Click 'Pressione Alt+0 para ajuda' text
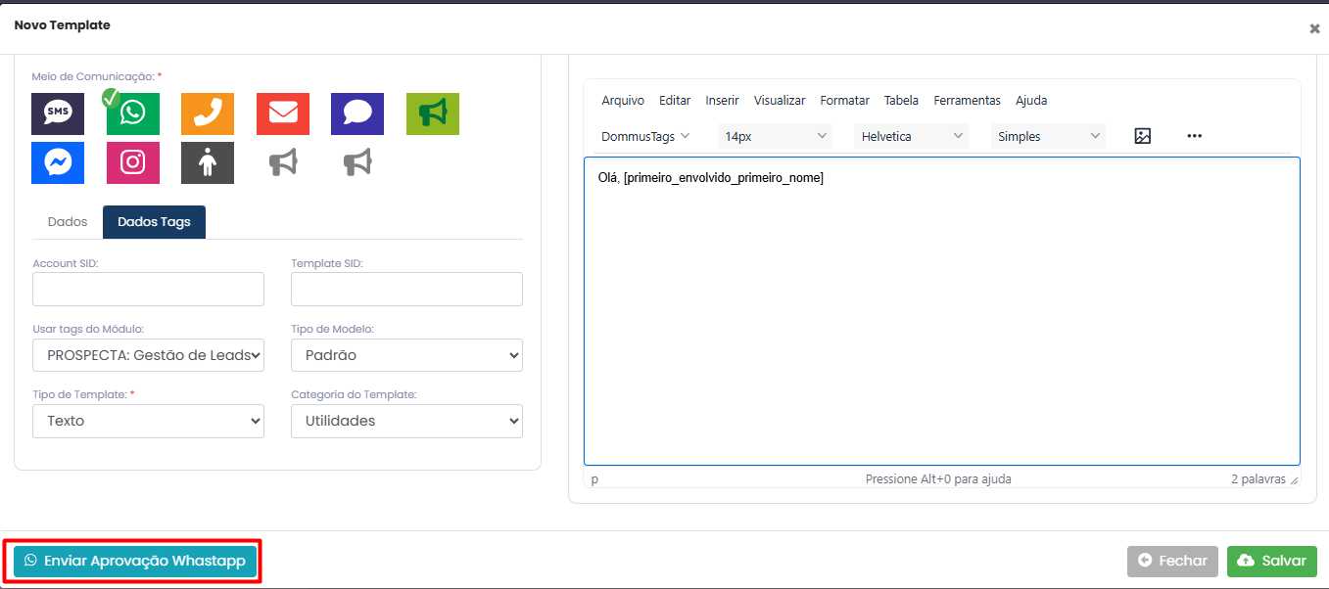This screenshot has height=589, width=1329. [938, 479]
